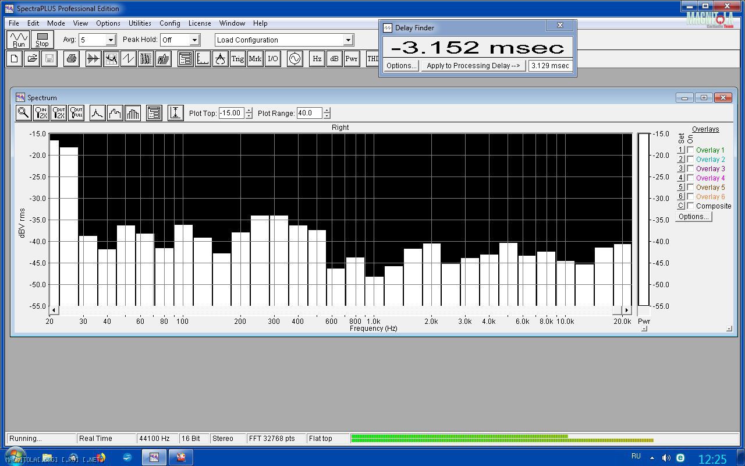
Task: Open processing settings dialog icon in main toolbar
Action: (186, 59)
